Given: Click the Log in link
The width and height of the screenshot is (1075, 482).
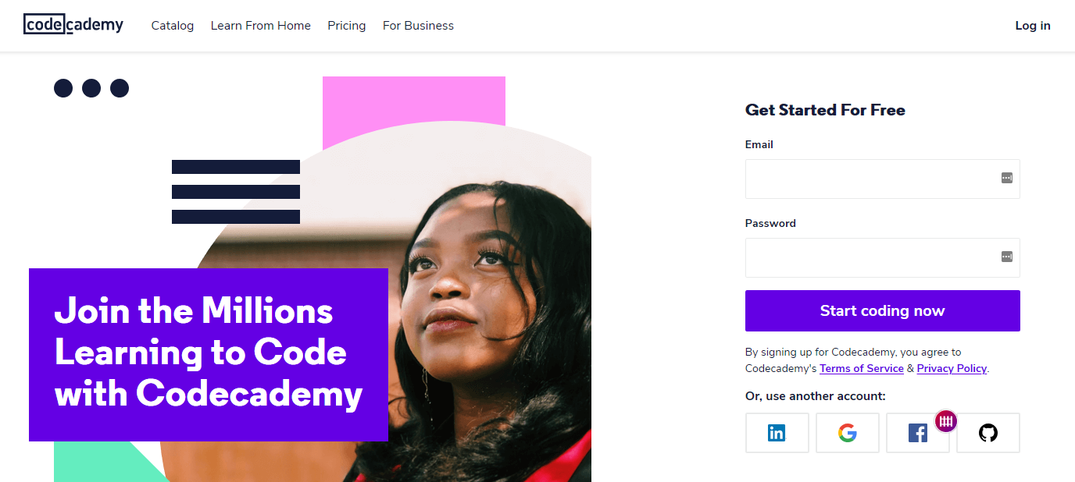Looking at the screenshot, I should click(x=1032, y=26).
